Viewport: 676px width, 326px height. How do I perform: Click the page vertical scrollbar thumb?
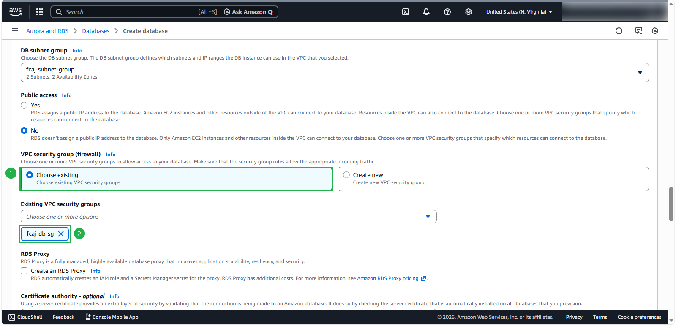[671, 204]
